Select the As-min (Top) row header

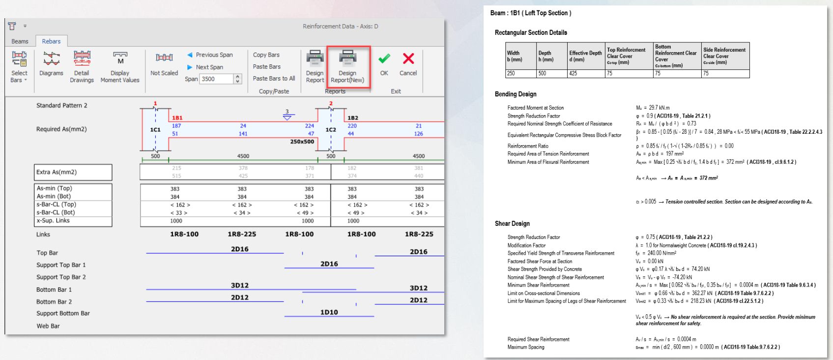click(73, 188)
